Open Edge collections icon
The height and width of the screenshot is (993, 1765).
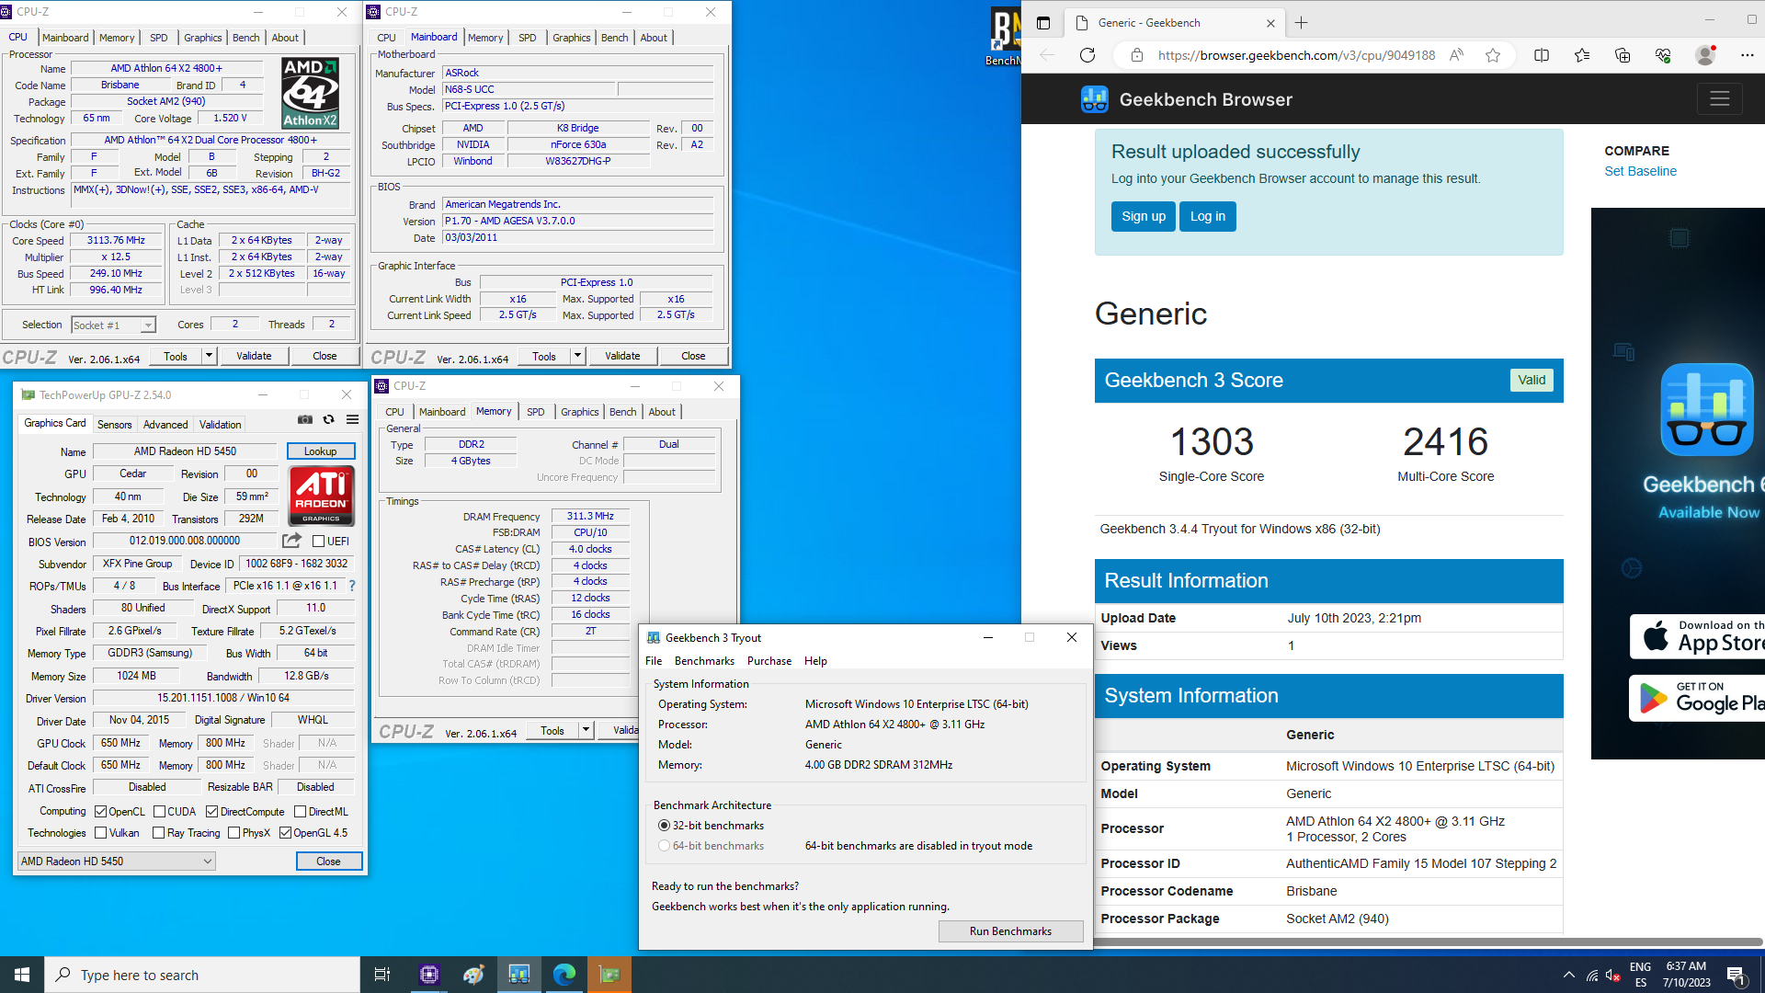click(x=1623, y=55)
